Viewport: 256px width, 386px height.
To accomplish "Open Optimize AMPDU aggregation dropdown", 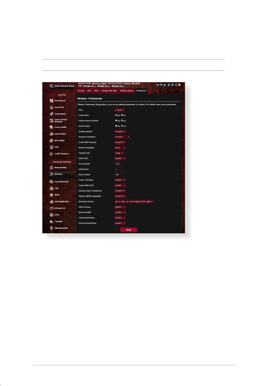I will pos(120,196).
